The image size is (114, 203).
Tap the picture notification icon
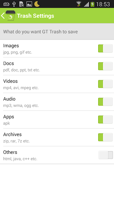(x=29, y=4)
